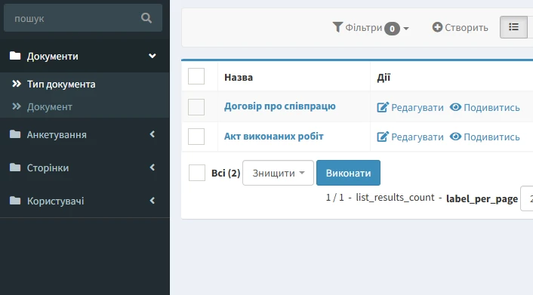Toggle the Всі (2) checkbox

[197, 173]
